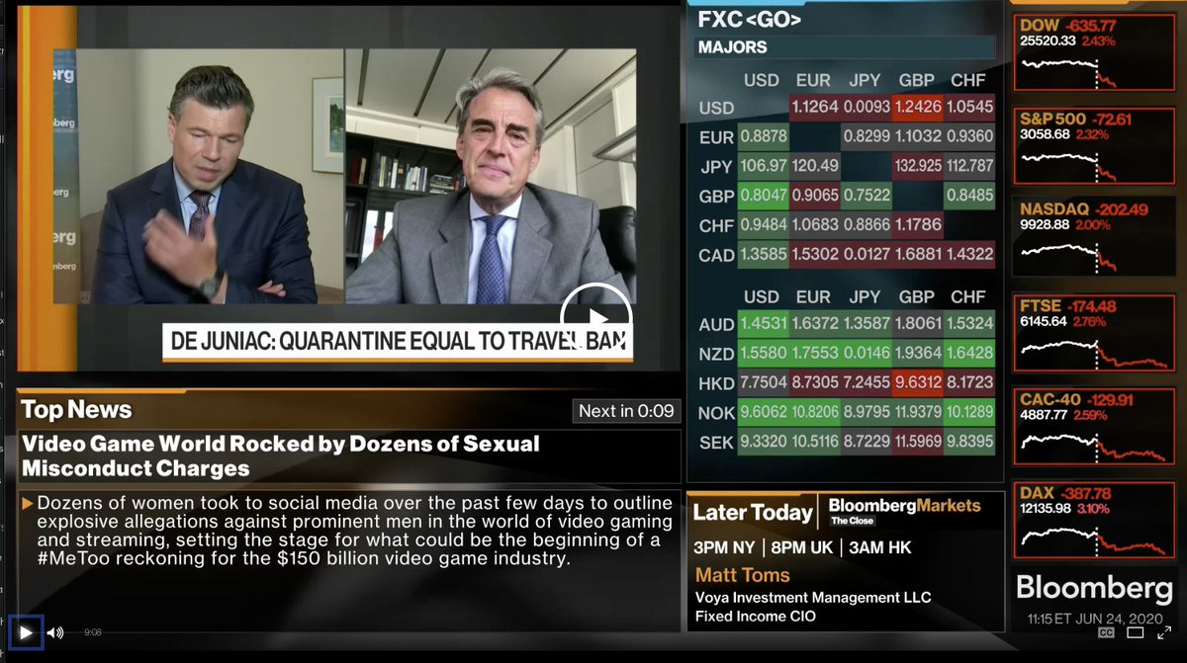The height and width of the screenshot is (663, 1187).
Task: Click the FXC <GO> header
Action: pos(750,20)
